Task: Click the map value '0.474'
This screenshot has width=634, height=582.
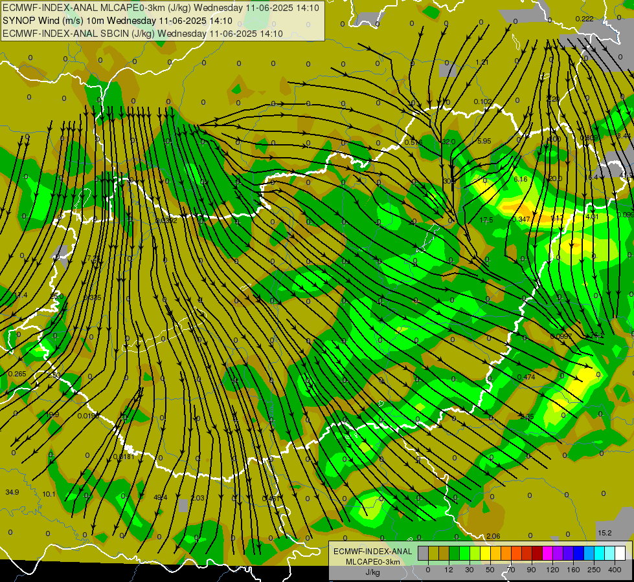Action: click(x=526, y=377)
